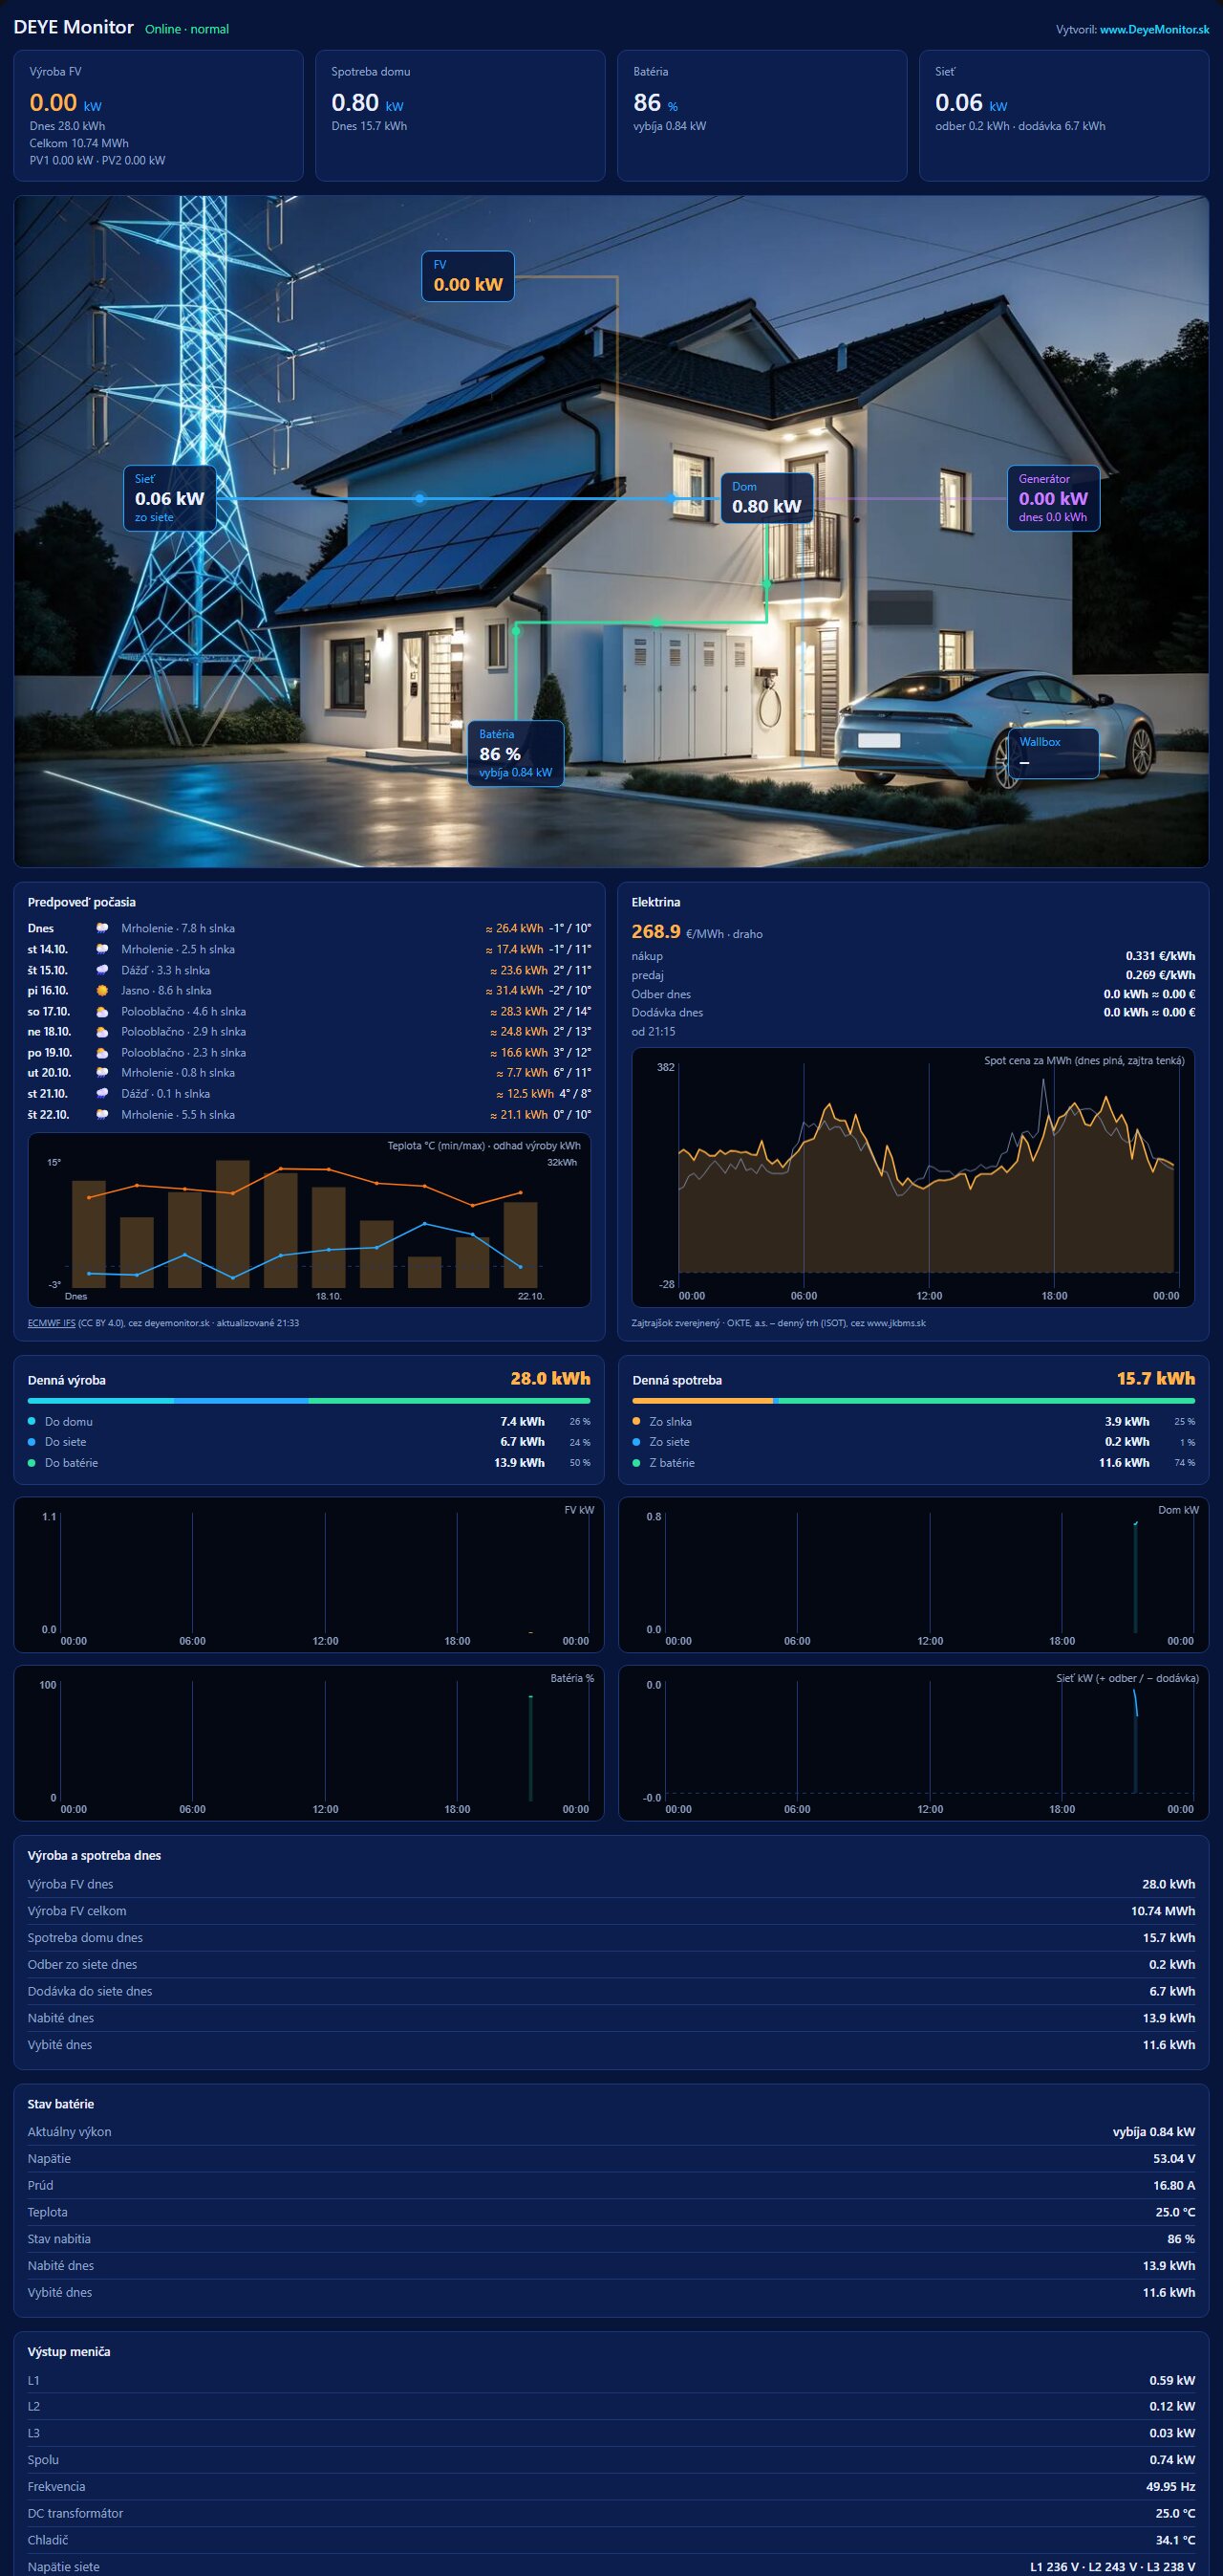Screen dimensions: 1223x2576
Task: Click the Chladič temperature 34.1 °C
Action: 1175,2540
